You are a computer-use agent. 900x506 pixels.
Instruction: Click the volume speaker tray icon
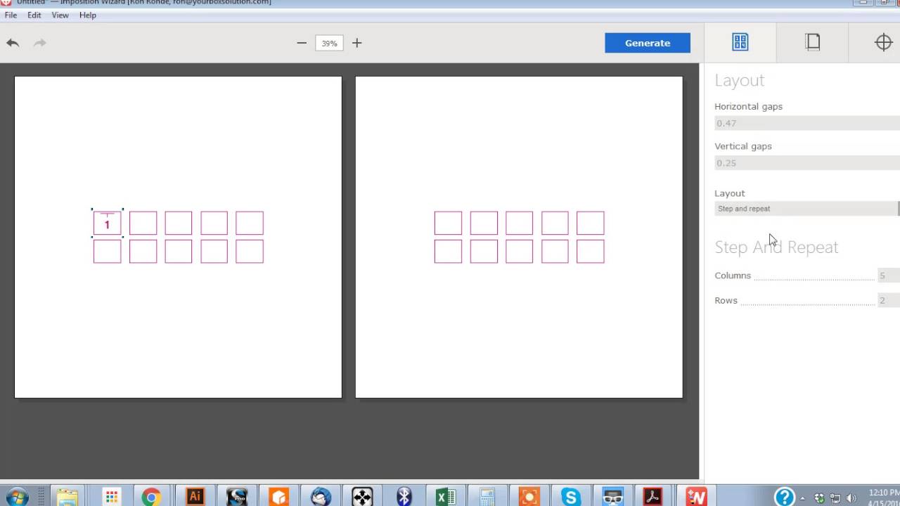851,498
